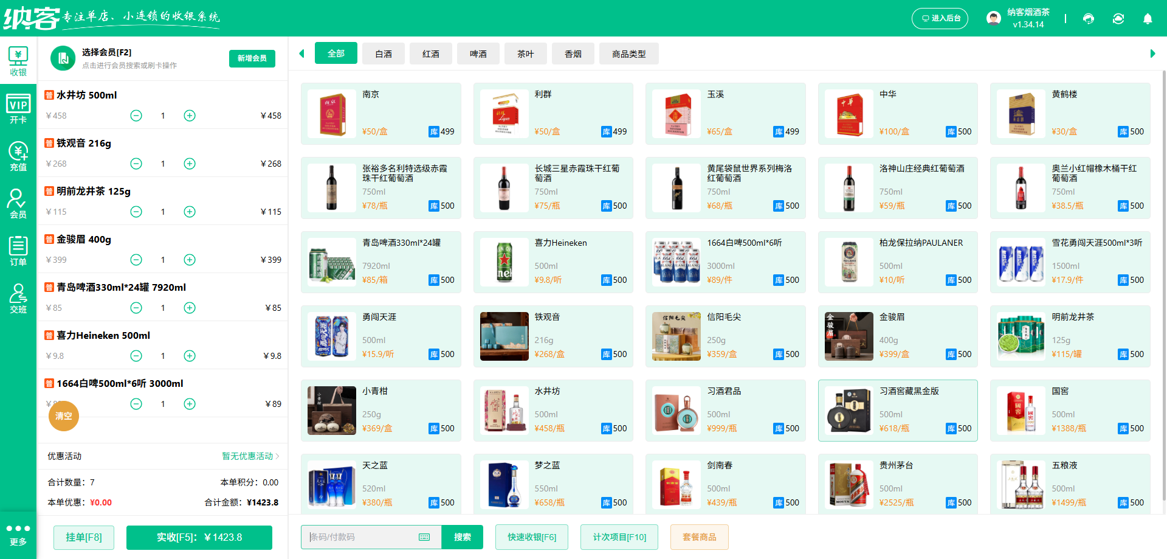Switch to the 白酒 category tab
Screen dimensions: 1167x559
[383, 54]
